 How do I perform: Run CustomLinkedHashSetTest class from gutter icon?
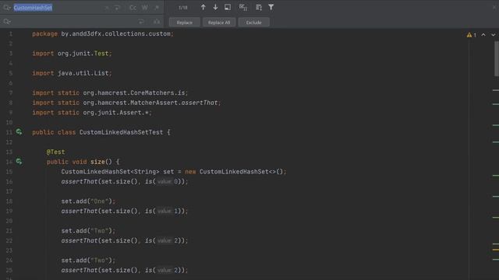click(19, 131)
